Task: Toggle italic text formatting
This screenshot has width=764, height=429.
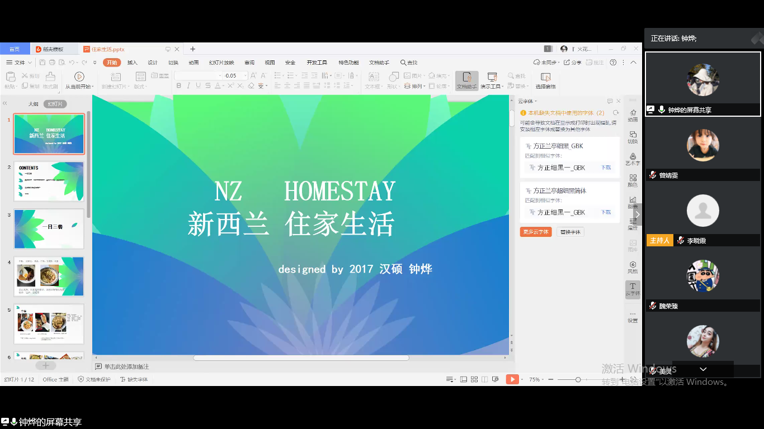Action: [188, 86]
